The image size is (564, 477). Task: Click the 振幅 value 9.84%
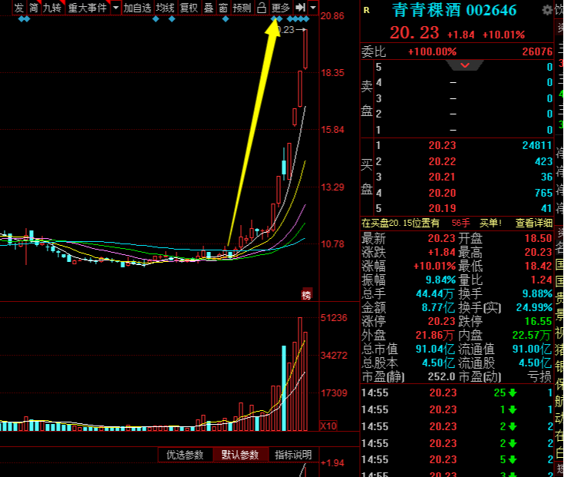pyautogui.click(x=440, y=280)
